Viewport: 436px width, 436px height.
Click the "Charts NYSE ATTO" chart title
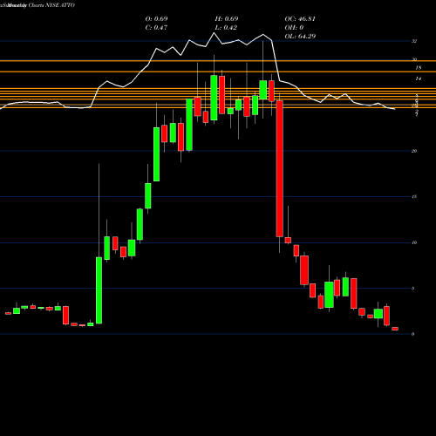pos(51,5)
